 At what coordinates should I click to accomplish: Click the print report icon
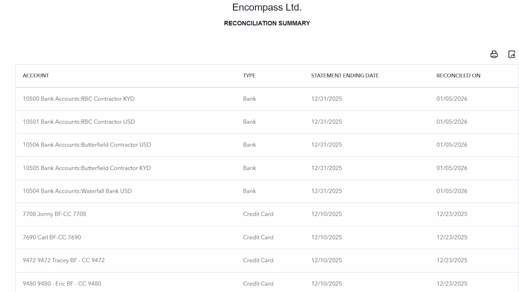coord(494,54)
